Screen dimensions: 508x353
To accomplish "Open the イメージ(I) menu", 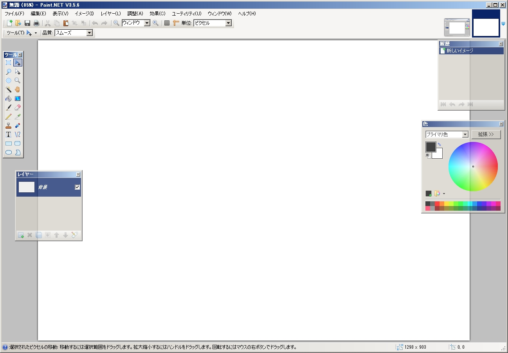I will (84, 14).
